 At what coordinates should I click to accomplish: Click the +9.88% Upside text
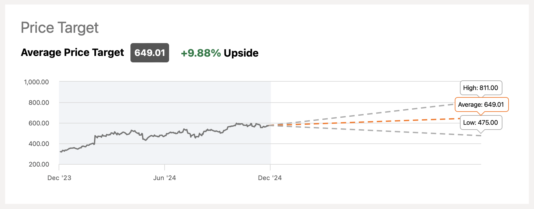tap(219, 53)
